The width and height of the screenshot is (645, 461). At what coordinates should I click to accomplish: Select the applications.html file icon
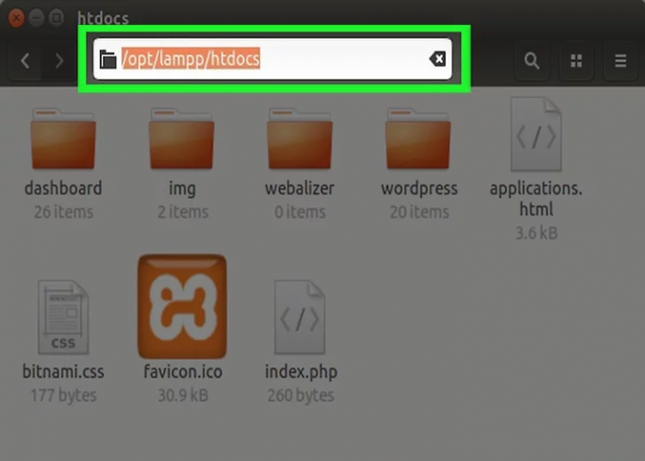536,135
